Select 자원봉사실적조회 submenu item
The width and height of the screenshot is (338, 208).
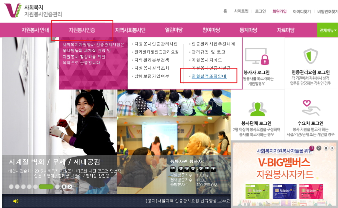[152, 68]
